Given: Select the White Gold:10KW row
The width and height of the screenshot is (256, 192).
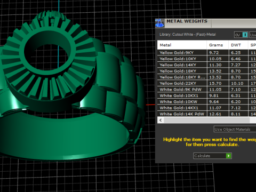Looking at the screenshot, I should (x=206, y=102).
